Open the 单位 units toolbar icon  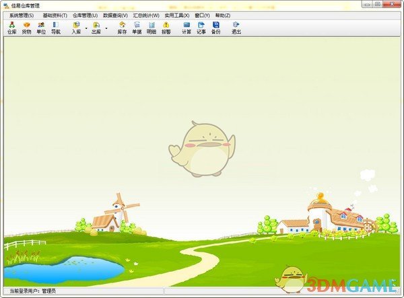(x=41, y=28)
